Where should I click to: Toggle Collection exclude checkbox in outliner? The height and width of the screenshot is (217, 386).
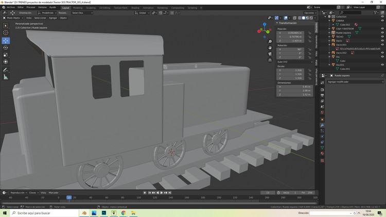tap(329, 17)
